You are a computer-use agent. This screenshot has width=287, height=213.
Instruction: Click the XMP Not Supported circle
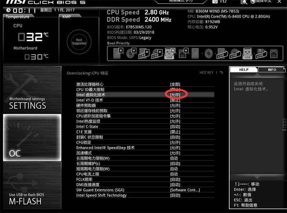(x=79, y=42)
